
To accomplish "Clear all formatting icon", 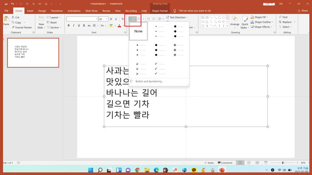I will click(x=123, y=19).
